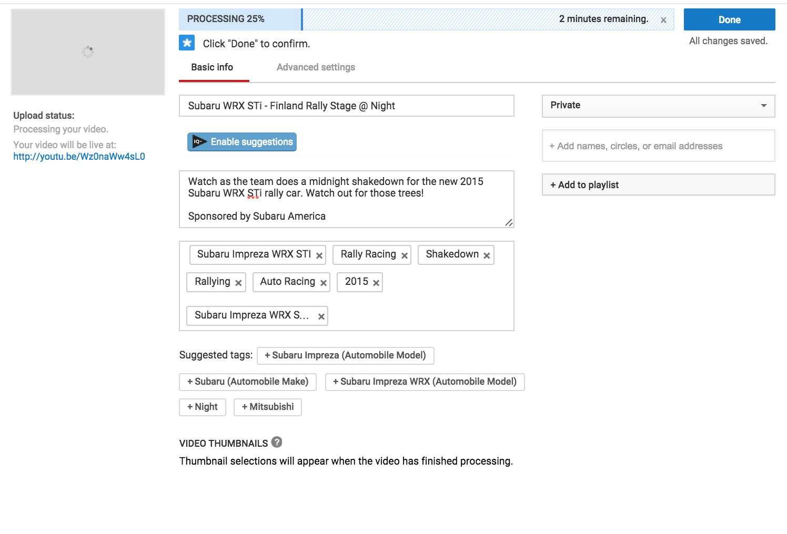Click the '2 minutes remaining.' text
Viewport: 787px width, 534px height.
pos(603,19)
